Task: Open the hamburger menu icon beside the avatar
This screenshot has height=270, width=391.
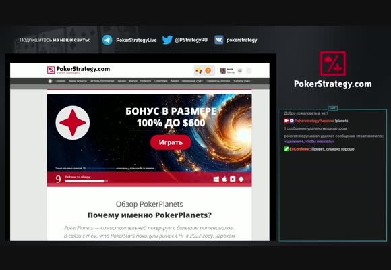Action: [240, 71]
